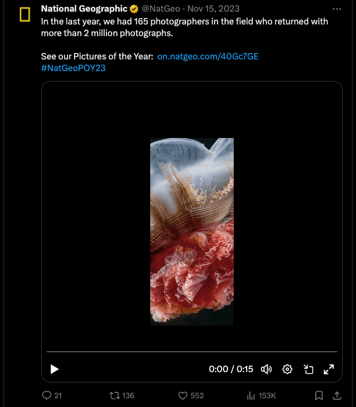
Task: Open the three-dot more options menu
Action: [x=337, y=9]
